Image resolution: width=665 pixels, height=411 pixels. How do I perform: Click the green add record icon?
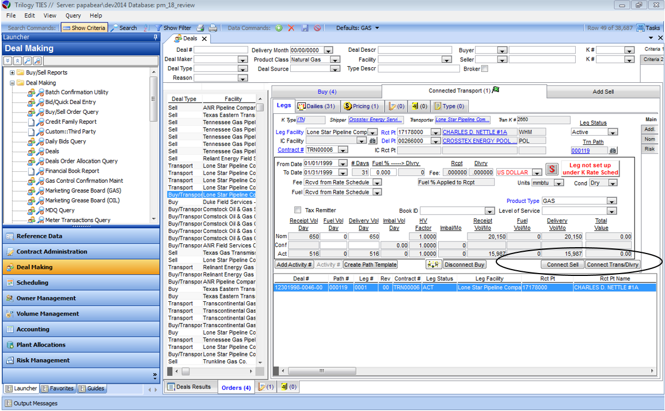pos(279,28)
